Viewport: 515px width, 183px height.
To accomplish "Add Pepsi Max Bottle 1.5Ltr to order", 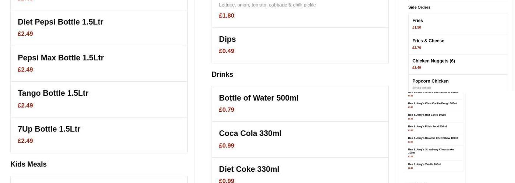I will [99, 63].
